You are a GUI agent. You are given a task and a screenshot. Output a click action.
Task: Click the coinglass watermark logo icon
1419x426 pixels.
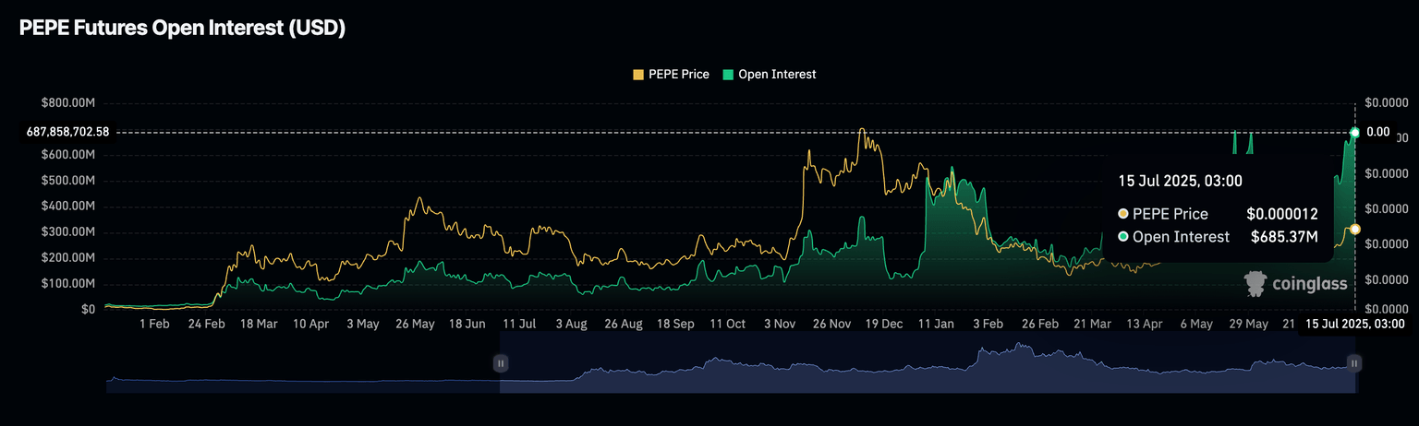[x=1255, y=283]
